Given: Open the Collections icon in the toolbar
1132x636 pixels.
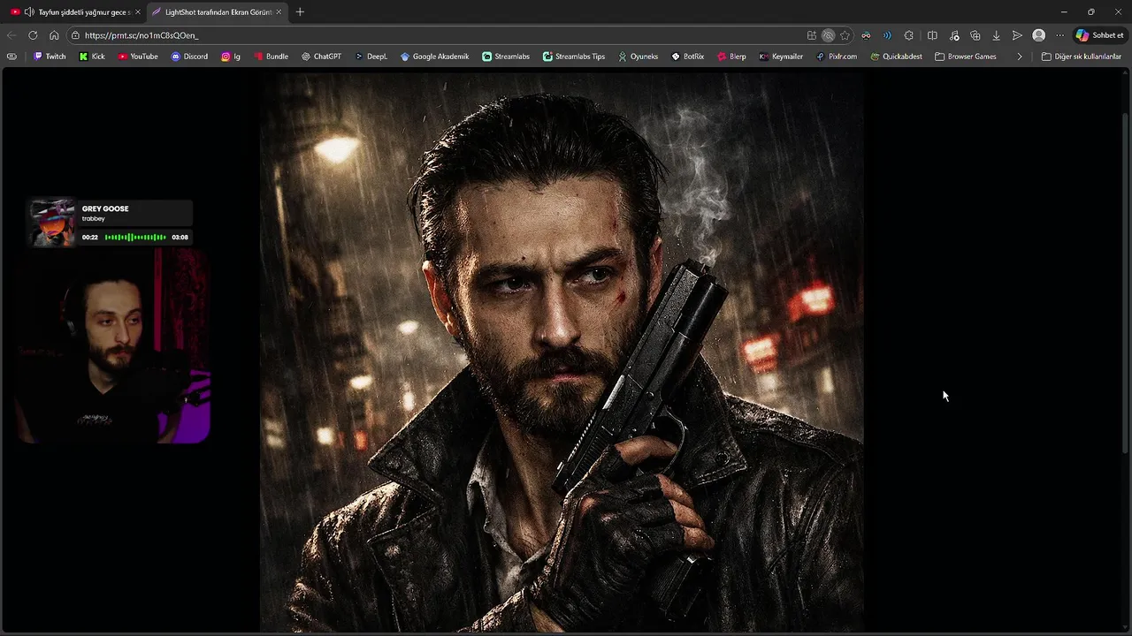Looking at the screenshot, I should (x=975, y=35).
